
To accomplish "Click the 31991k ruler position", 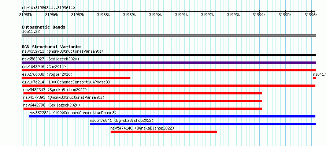I will click(x=182, y=15).
